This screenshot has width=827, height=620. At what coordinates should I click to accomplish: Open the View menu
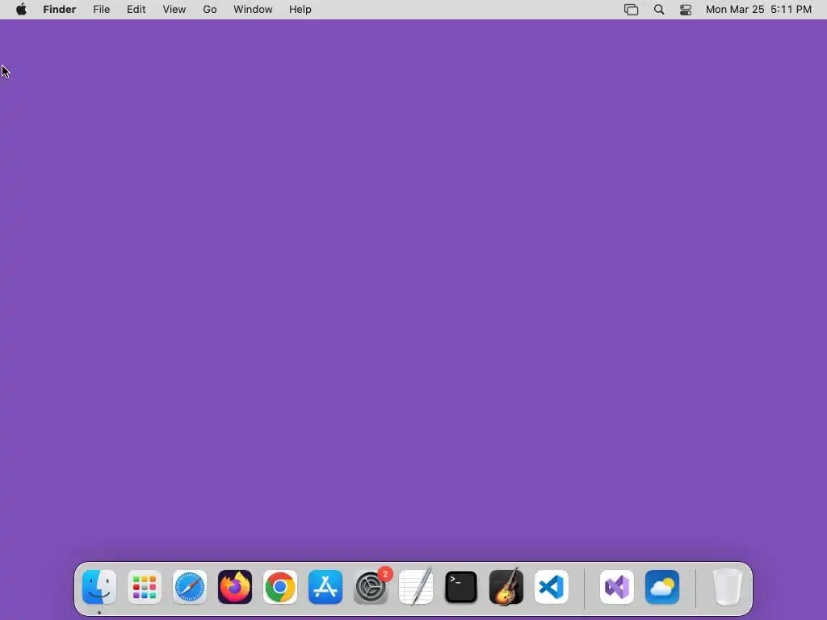(174, 10)
